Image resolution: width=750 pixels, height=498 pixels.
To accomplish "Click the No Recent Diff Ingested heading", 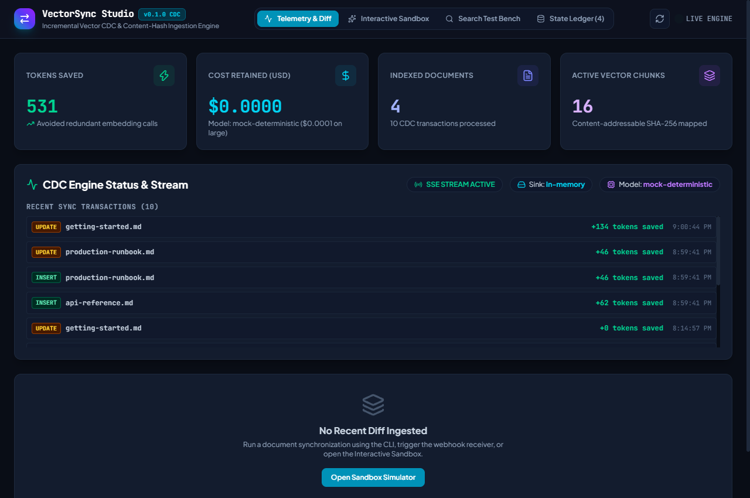I will pos(373,431).
